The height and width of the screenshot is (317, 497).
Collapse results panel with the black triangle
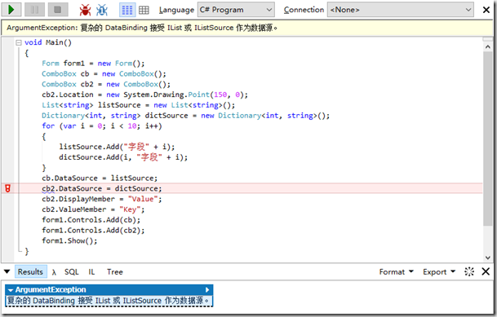(x=7, y=271)
